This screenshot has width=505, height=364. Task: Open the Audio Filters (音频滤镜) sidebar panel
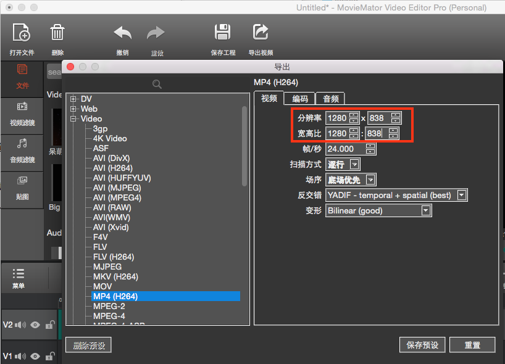coord(22,151)
